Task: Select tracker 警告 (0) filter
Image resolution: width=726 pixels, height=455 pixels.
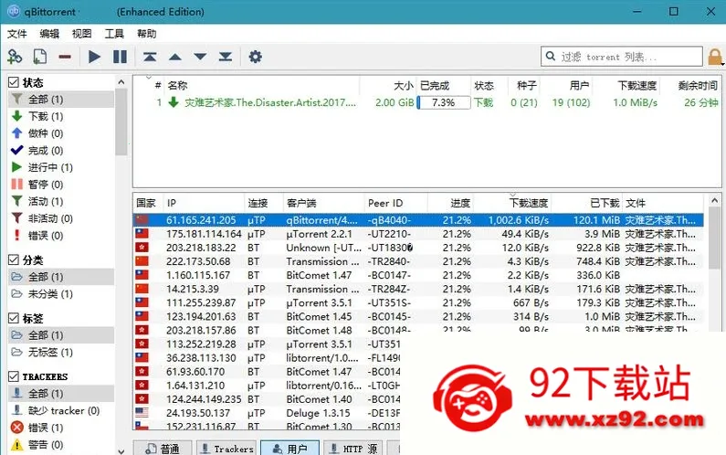Action: tap(60, 445)
